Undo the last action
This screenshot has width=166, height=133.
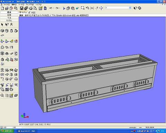tap(51, 8)
